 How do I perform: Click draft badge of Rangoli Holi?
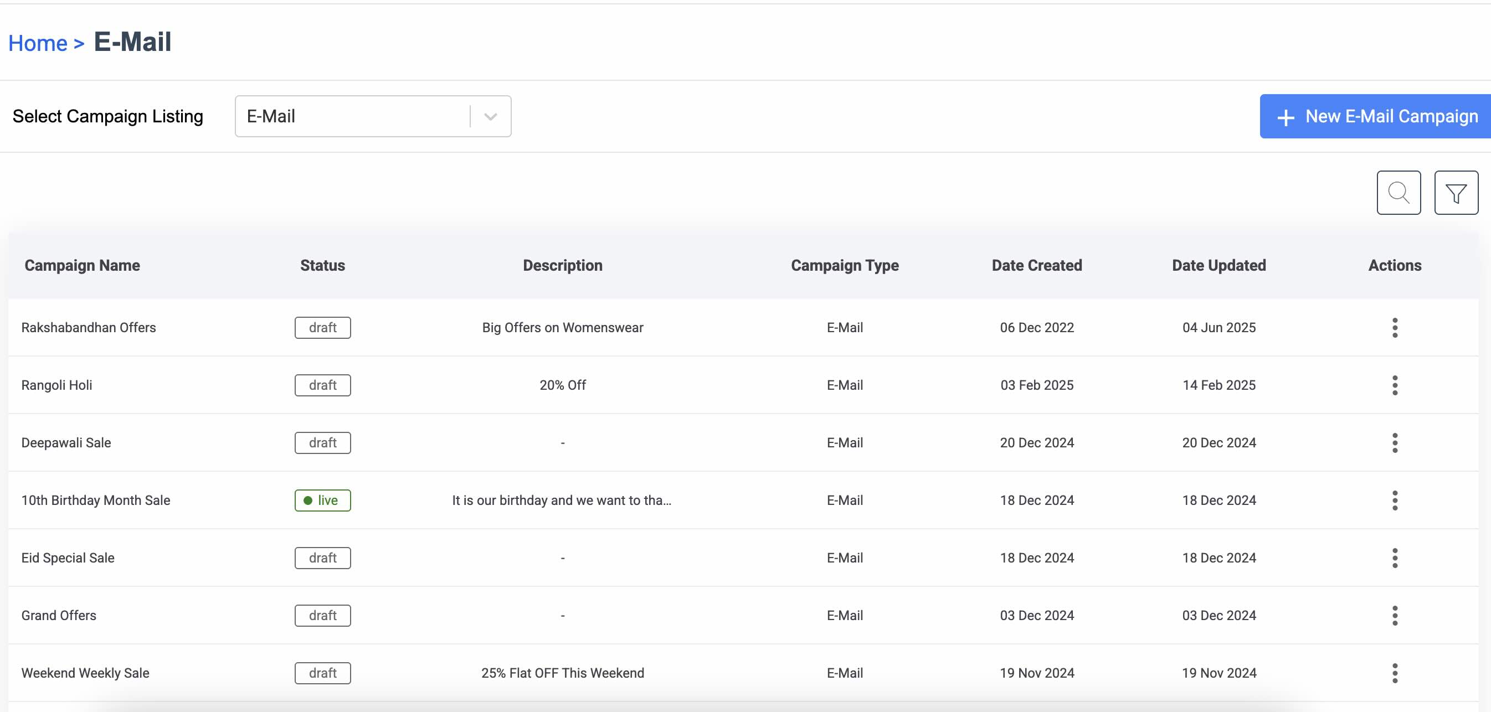[x=322, y=385]
